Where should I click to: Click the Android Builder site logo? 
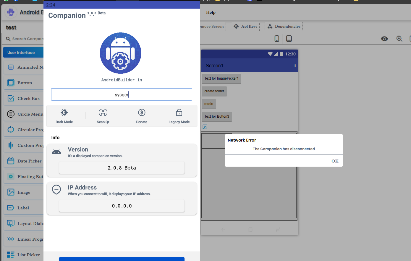[x=11, y=12]
